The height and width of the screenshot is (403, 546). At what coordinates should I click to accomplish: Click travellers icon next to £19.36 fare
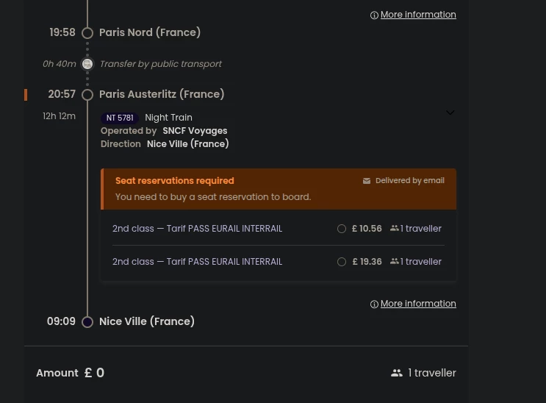tap(394, 261)
